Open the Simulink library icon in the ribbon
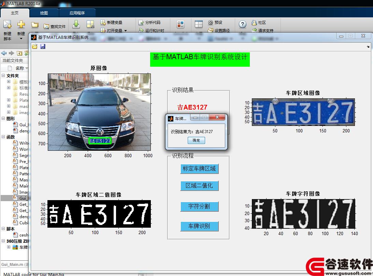 coord(181,24)
